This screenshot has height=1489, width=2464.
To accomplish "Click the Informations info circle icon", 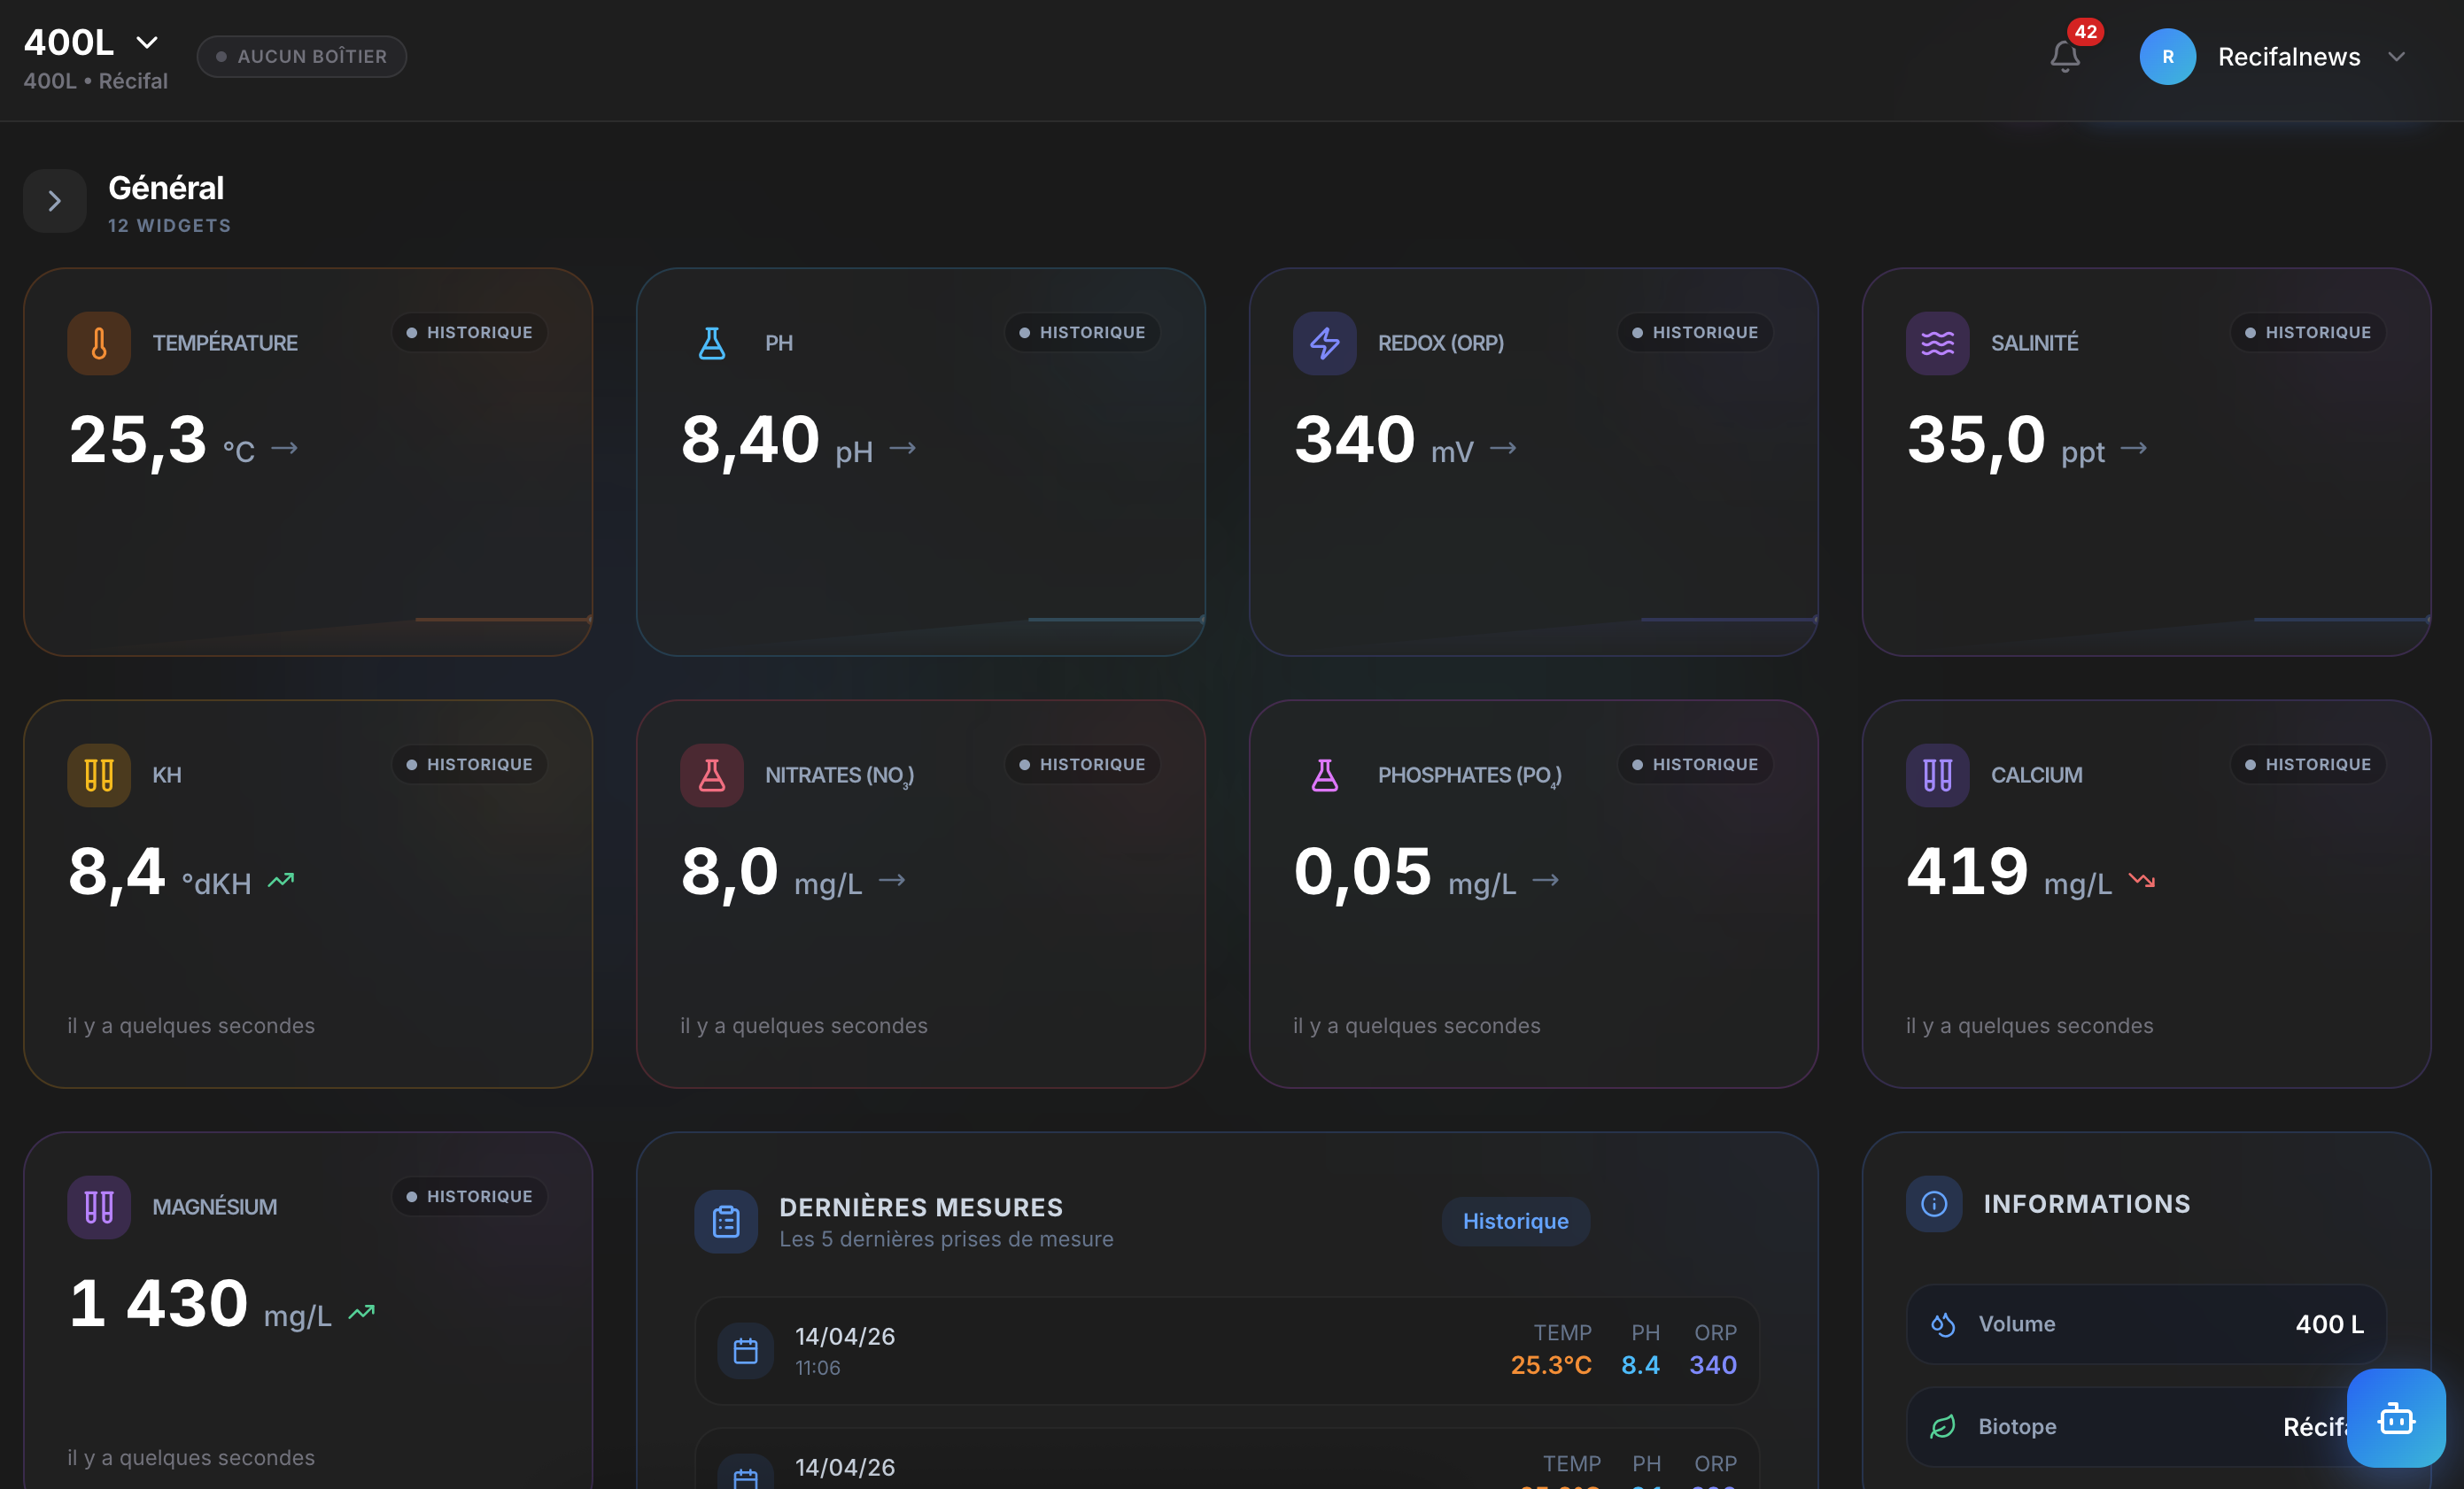I will (x=1933, y=1203).
